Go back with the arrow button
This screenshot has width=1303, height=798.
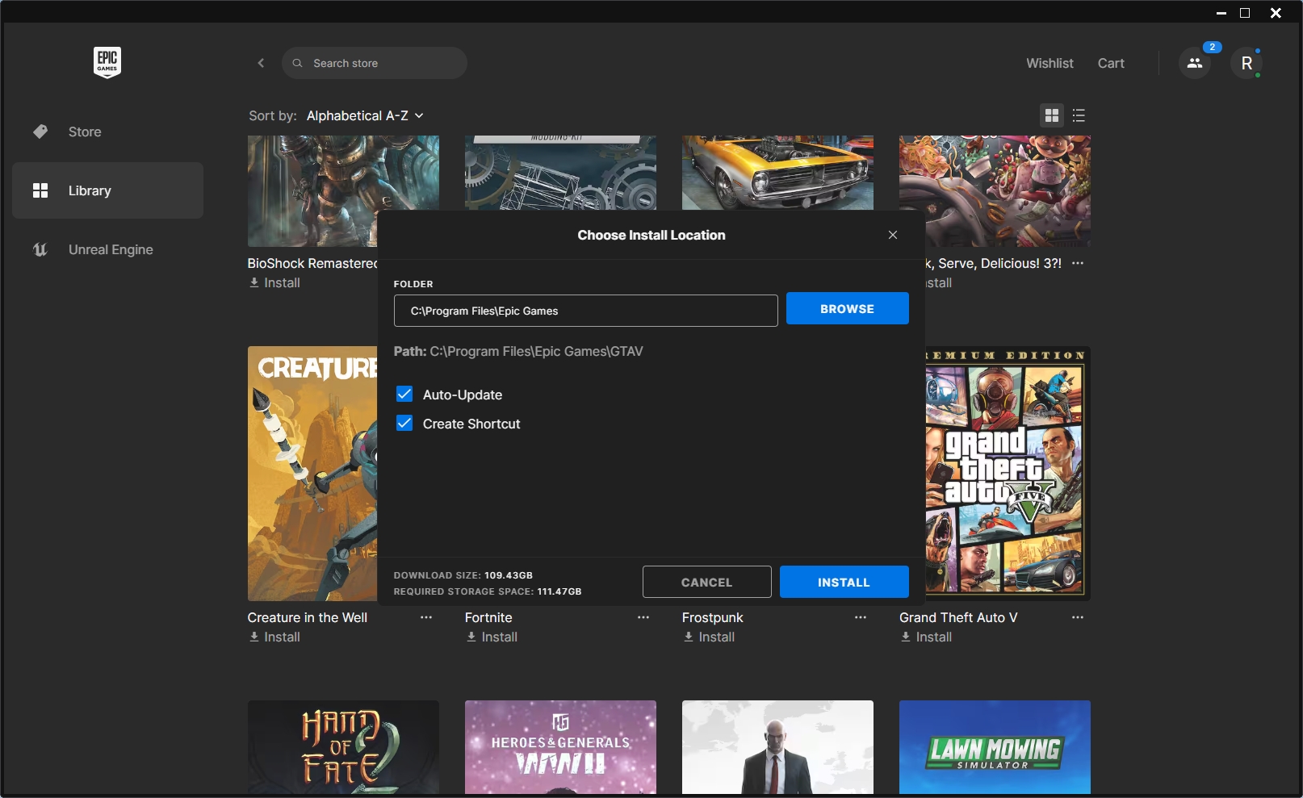(x=261, y=63)
